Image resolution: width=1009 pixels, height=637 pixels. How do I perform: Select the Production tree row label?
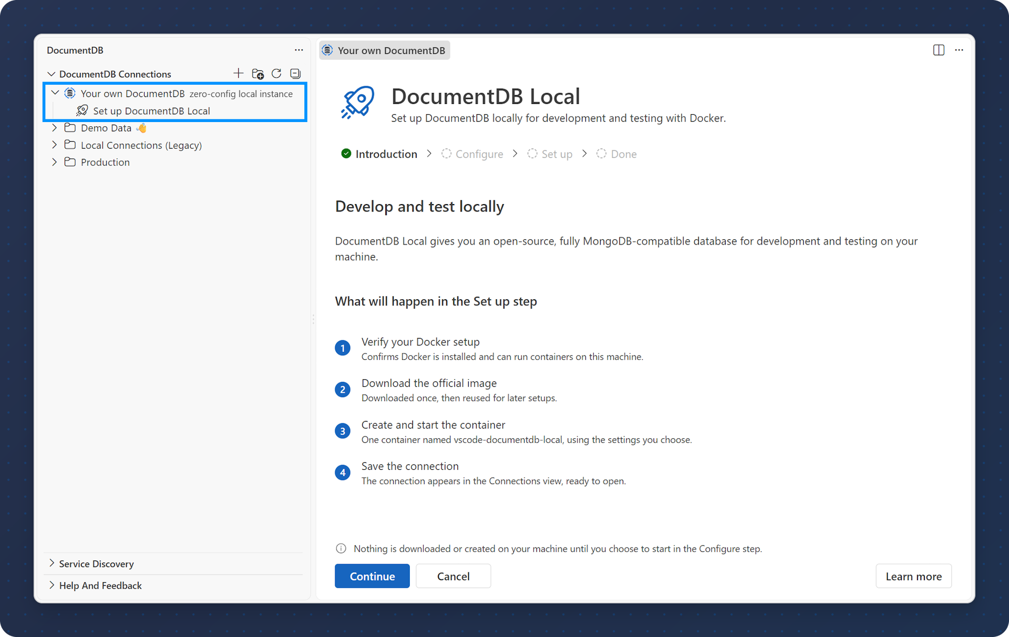click(x=105, y=162)
